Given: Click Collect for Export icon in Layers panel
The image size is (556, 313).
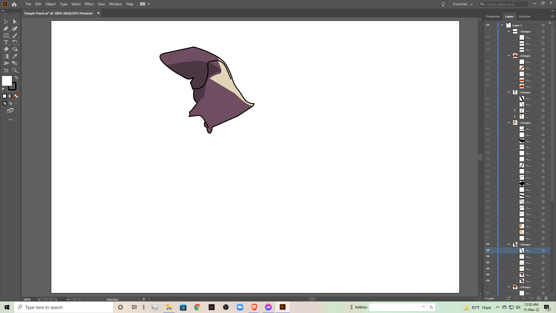Looking at the screenshot, I should 508,298.
